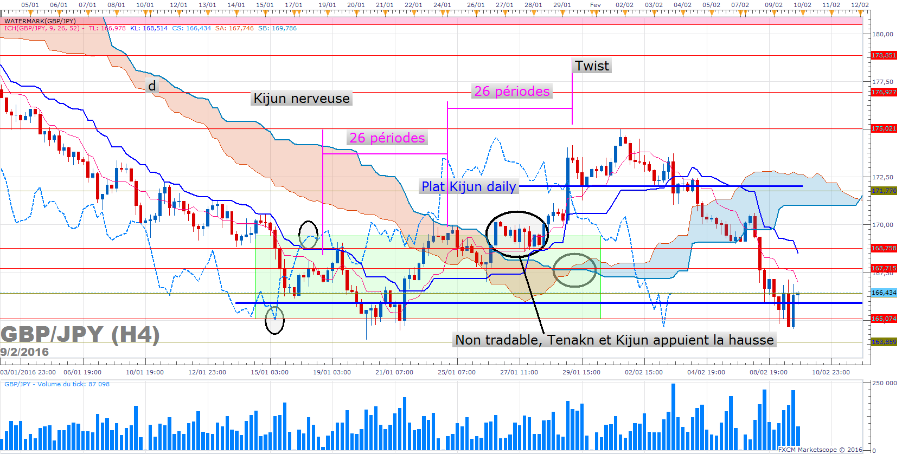Click the 168,758 red price tag
902x454 pixels.
[884, 248]
